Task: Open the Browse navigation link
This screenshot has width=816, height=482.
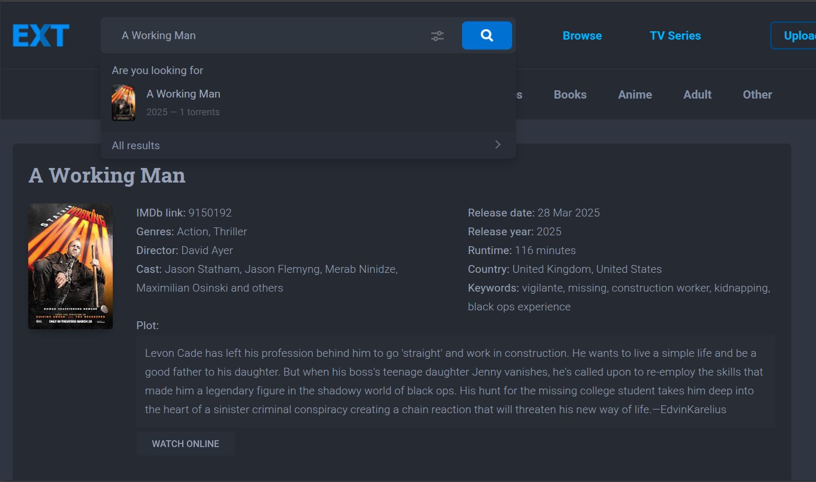Action: pyautogui.click(x=582, y=35)
